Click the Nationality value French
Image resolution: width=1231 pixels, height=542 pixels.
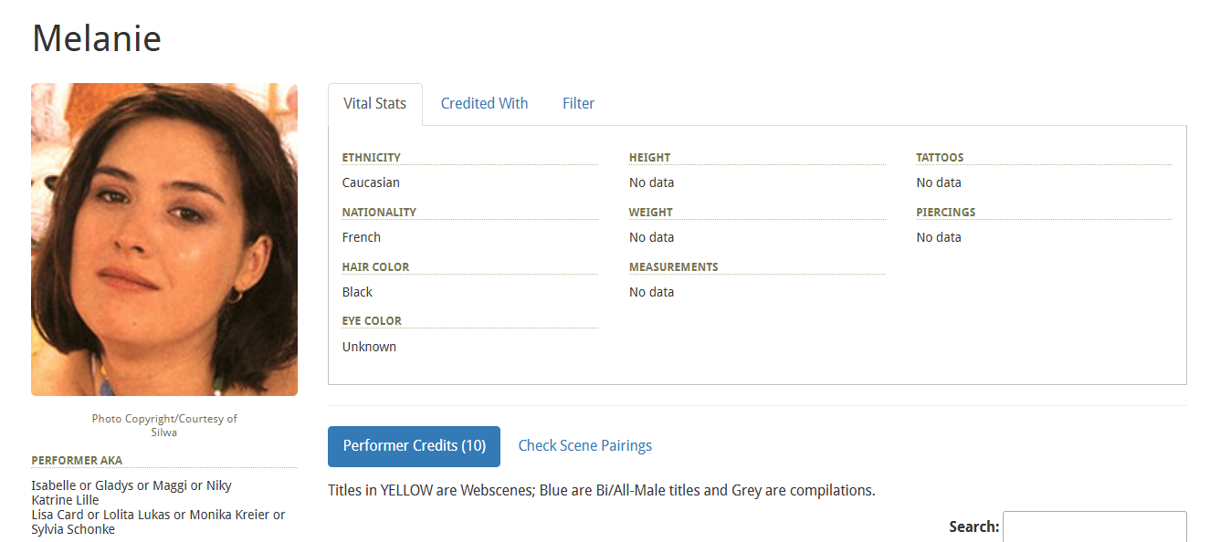point(361,236)
